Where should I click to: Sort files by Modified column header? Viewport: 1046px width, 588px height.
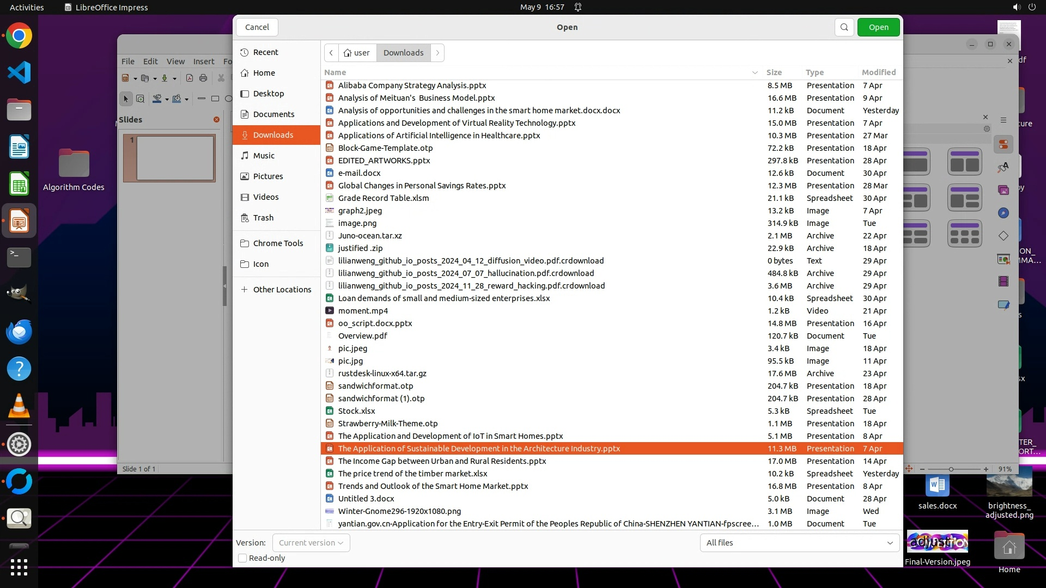click(x=878, y=72)
